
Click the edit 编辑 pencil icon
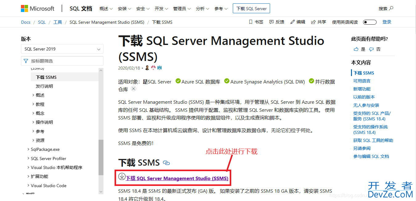pos(292,22)
